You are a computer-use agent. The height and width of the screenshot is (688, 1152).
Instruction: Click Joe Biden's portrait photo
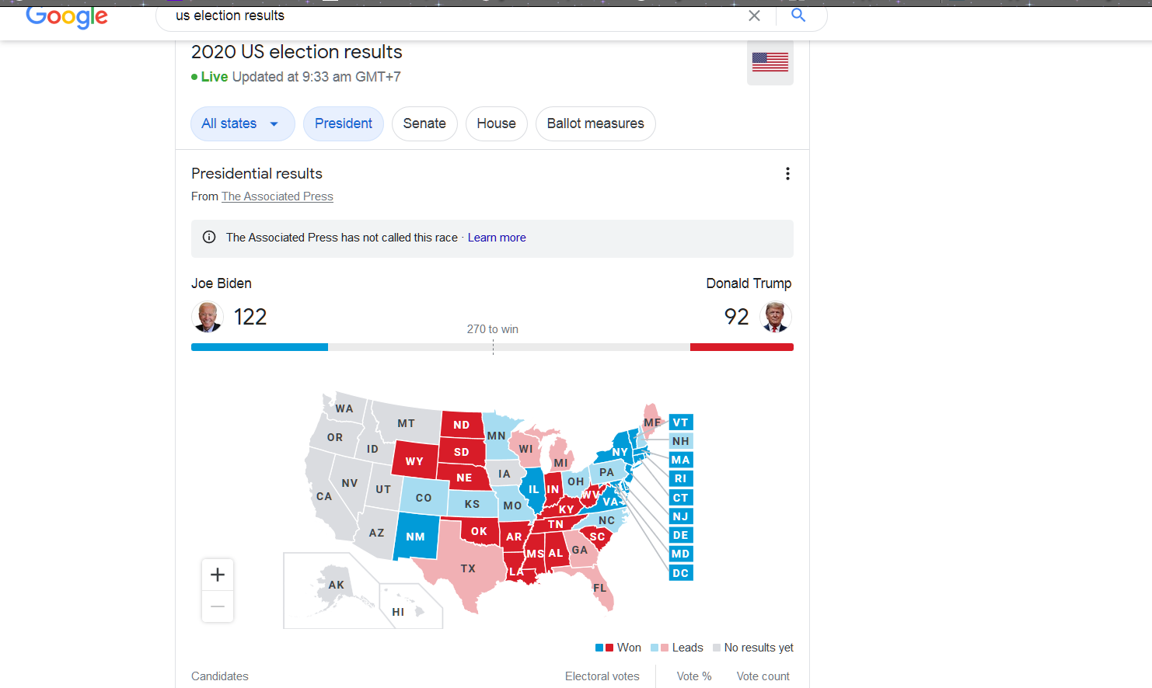[208, 317]
